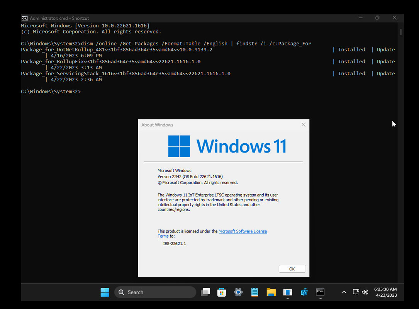Click the cmd window system icon
Image resolution: width=419 pixels, height=309 pixels.
click(x=25, y=18)
